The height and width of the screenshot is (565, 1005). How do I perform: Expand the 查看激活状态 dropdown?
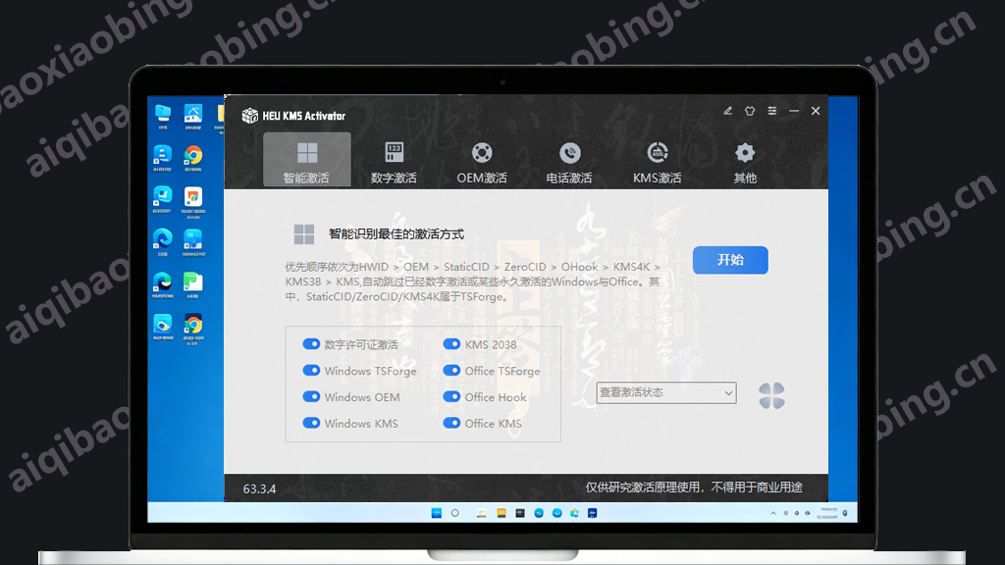coord(666,392)
